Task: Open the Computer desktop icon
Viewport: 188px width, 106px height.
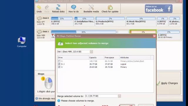Action: click(22, 42)
